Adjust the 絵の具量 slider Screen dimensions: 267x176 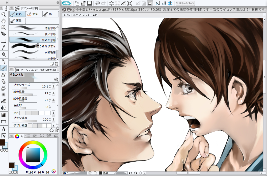[x=28, y=95]
